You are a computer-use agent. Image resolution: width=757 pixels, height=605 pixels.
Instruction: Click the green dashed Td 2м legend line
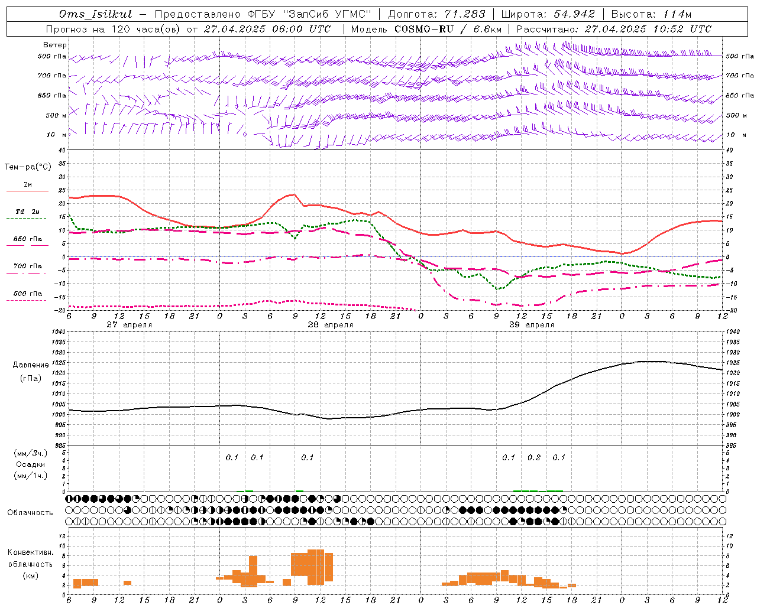[27, 219]
